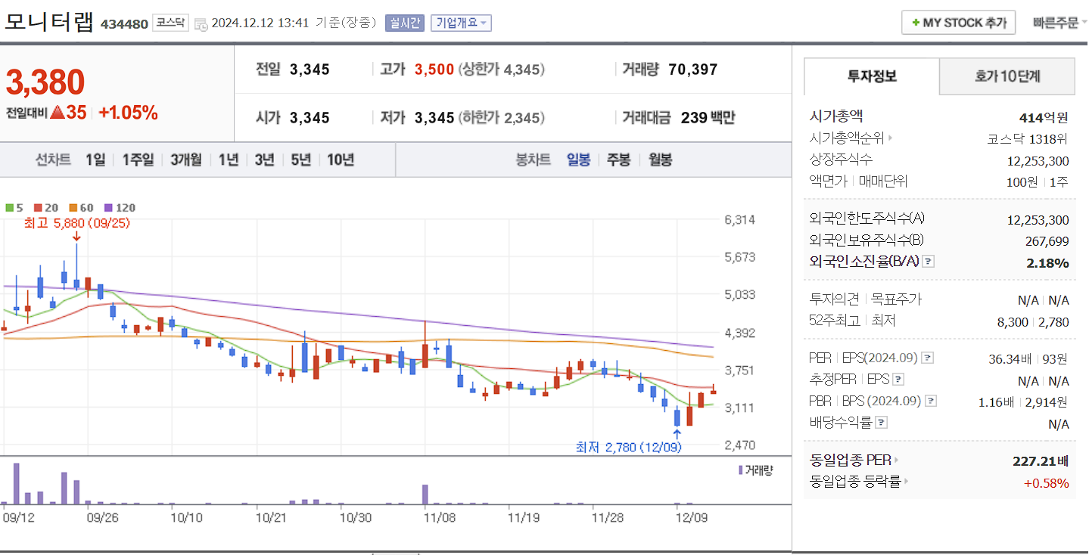Click the 동일업종 PER value 227.21배
The height and width of the screenshot is (555, 1089).
(x=1041, y=460)
